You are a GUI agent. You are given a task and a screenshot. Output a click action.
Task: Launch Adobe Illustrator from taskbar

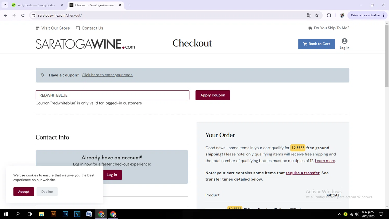[53, 214]
